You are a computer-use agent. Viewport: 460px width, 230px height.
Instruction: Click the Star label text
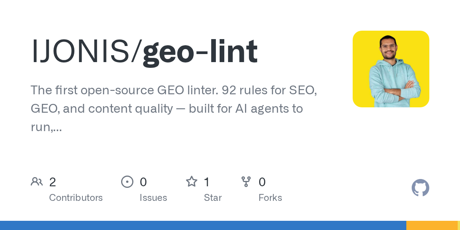213,198
